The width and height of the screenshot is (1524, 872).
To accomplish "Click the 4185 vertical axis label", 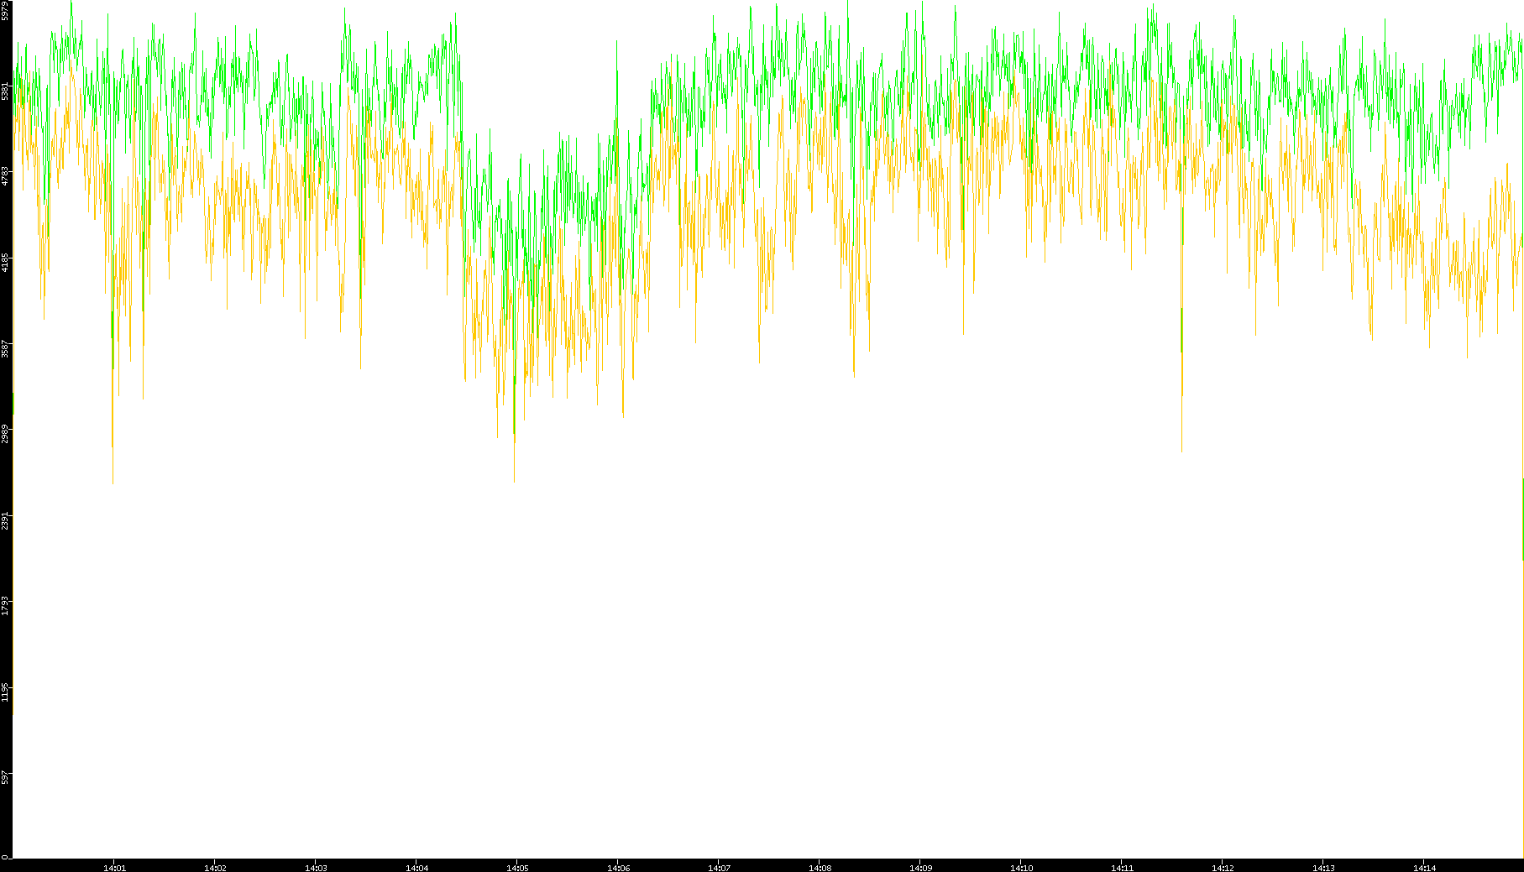I will [x=6, y=262].
